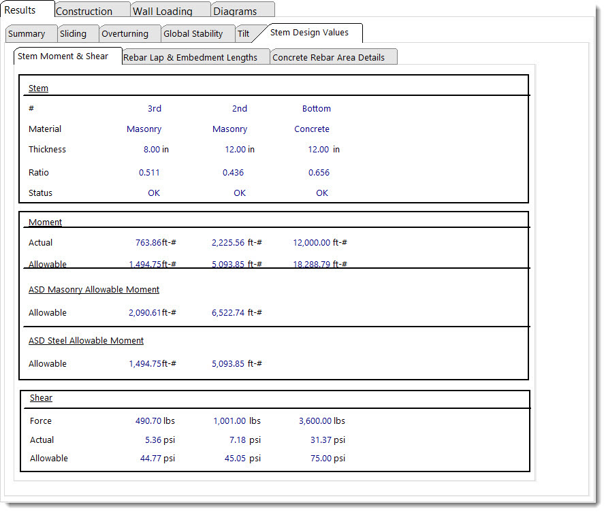The height and width of the screenshot is (513, 606).
Task: Click the Bottom stem Concrete material value
Action: (312, 129)
